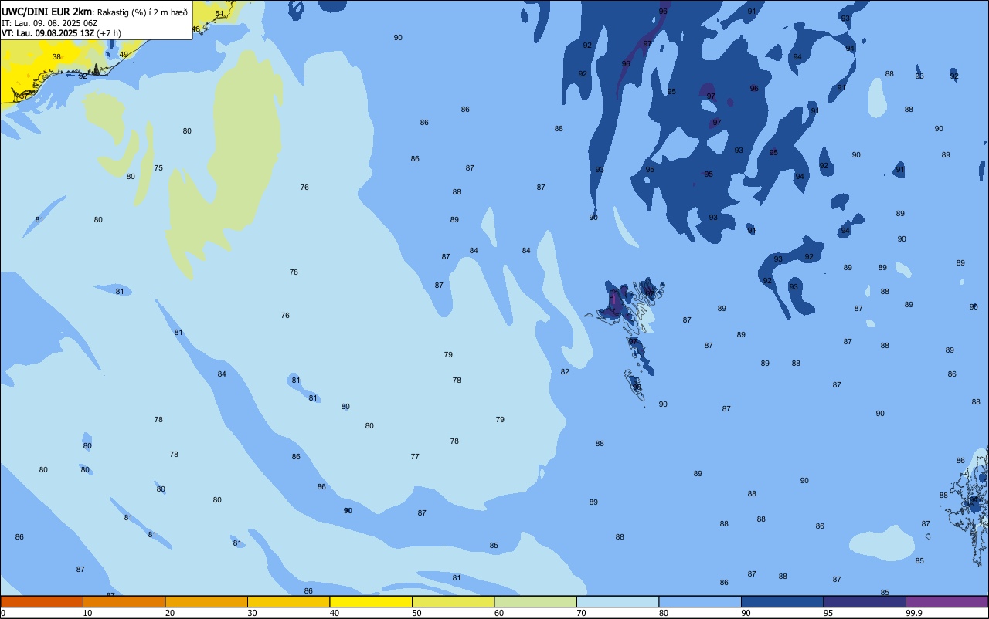Pick the 20–30 legend color segment
Screen dimensions: 989x619
[x=206, y=601]
